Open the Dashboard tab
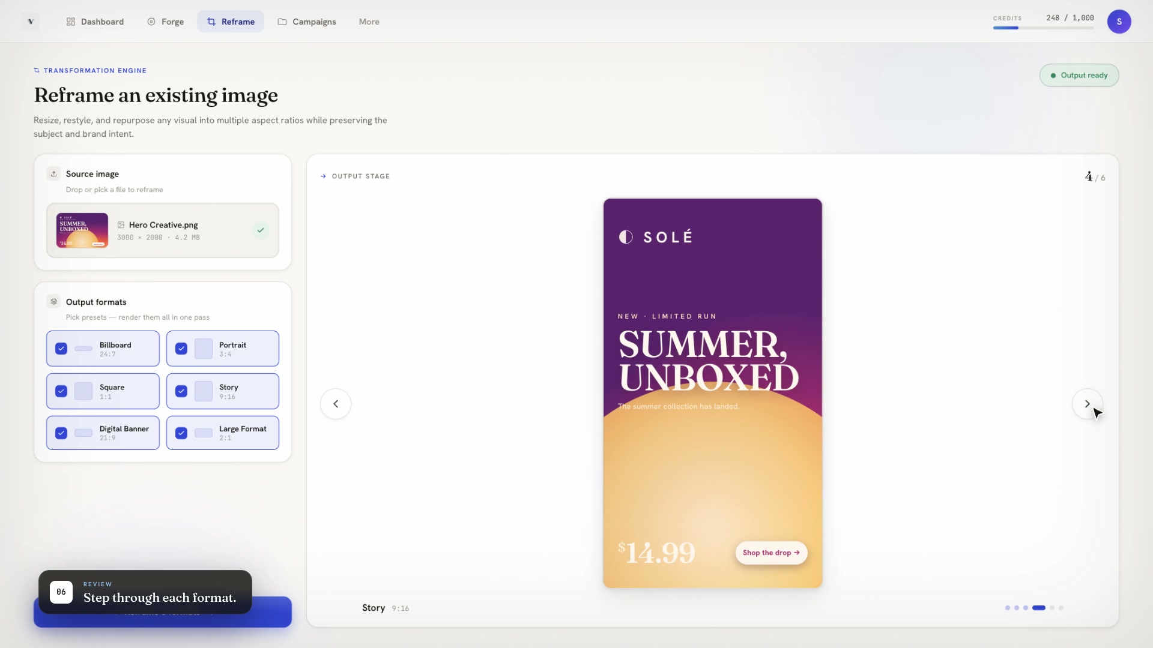This screenshot has width=1153, height=648. click(x=95, y=22)
